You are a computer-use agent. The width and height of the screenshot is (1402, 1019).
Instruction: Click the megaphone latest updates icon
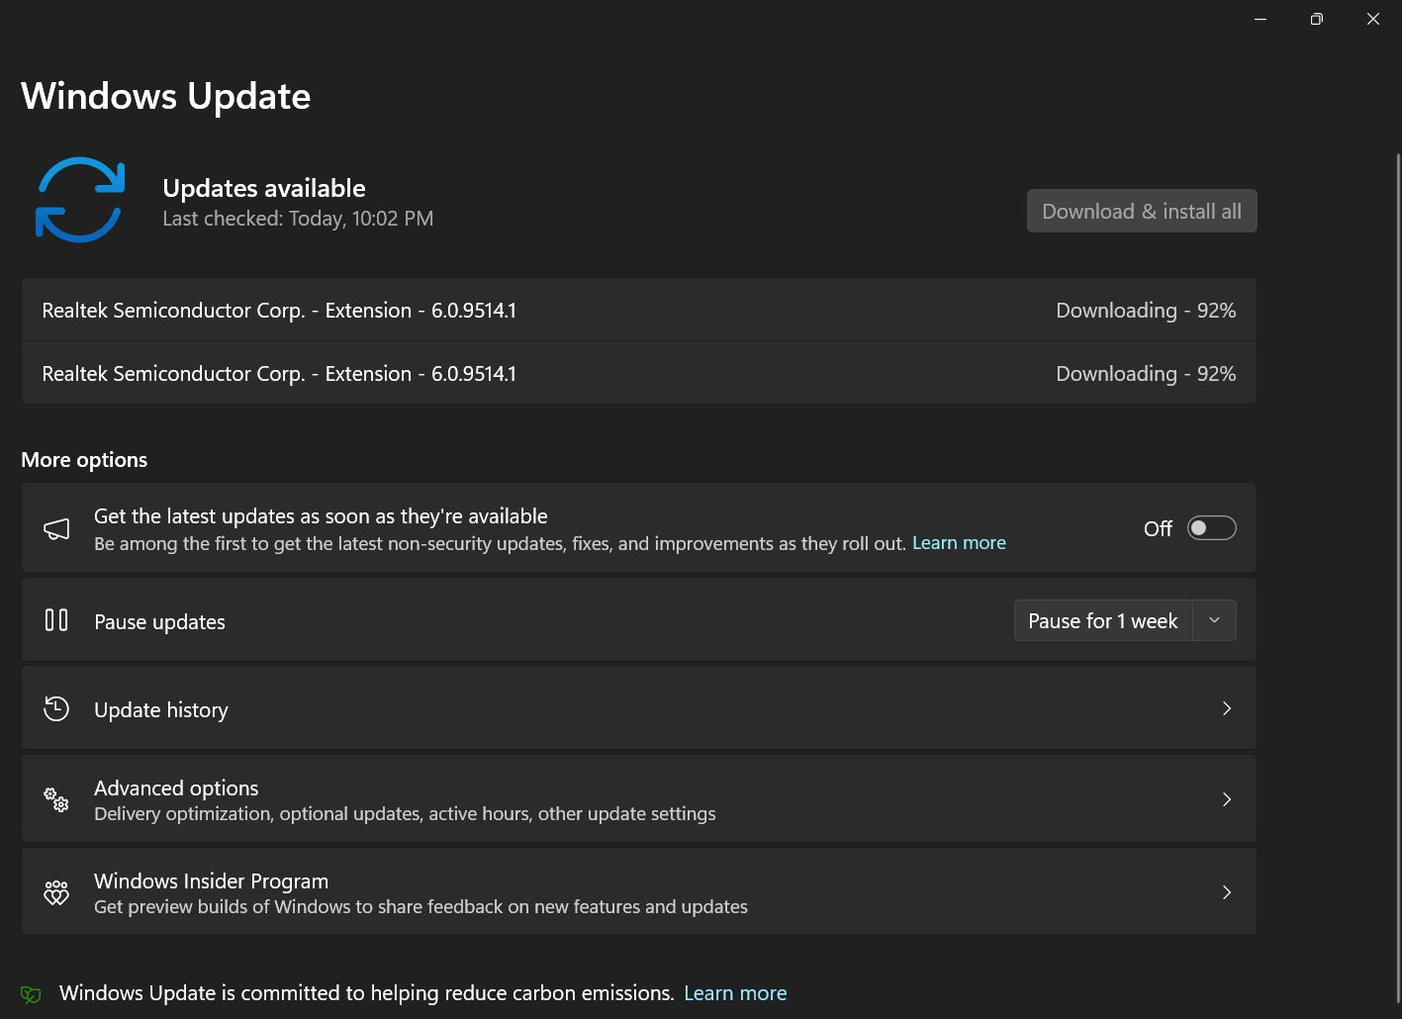click(56, 529)
